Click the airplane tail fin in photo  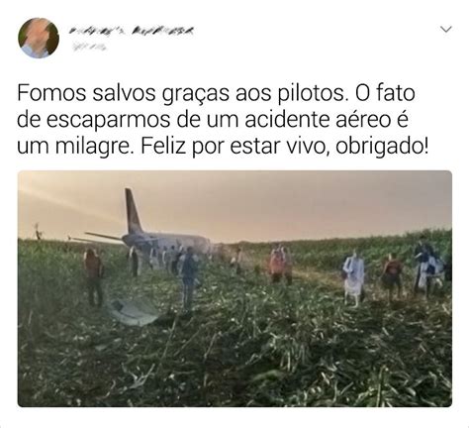[133, 209]
